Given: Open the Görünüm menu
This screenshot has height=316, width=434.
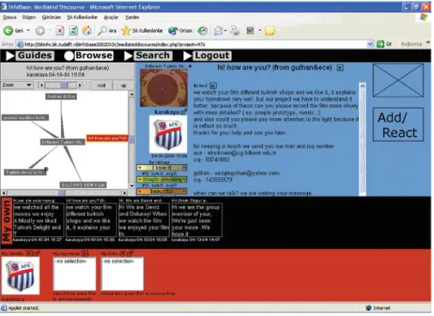Looking at the screenshot, I should pyautogui.click(x=51, y=17).
